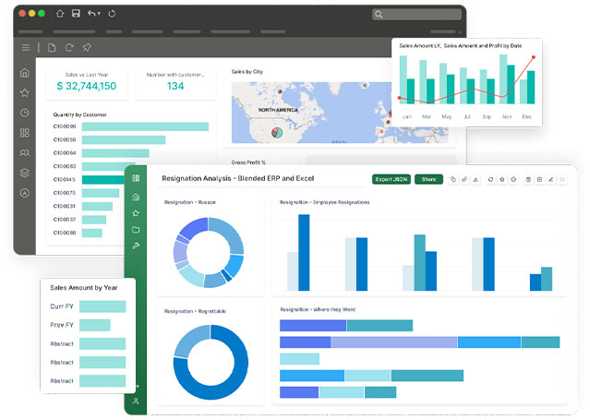
Task: Open Favorites star in gray sidebar
Action: [25, 92]
